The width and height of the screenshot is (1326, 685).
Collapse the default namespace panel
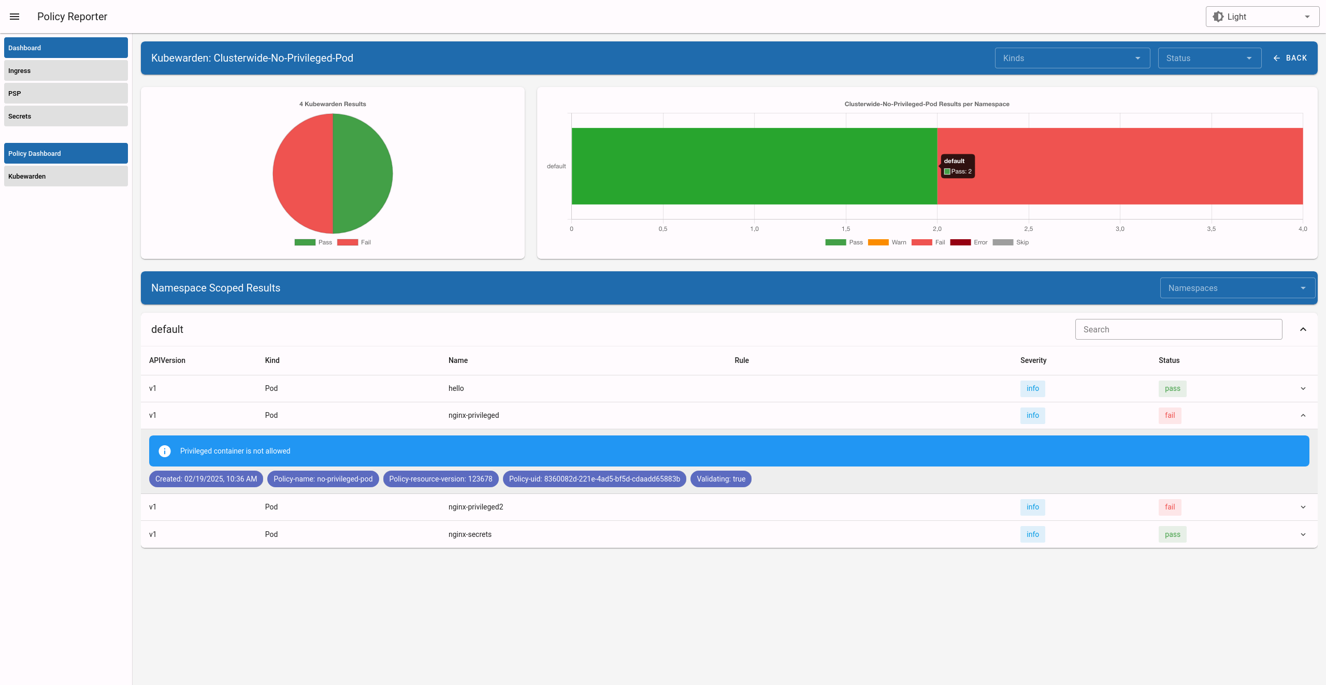click(x=1303, y=329)
